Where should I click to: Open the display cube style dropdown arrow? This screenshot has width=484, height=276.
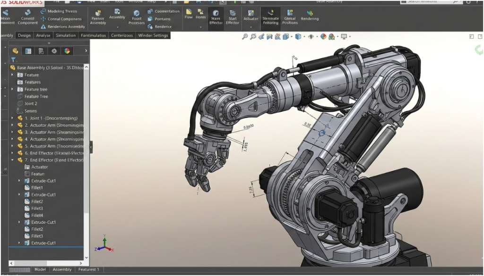click(304, 36)
